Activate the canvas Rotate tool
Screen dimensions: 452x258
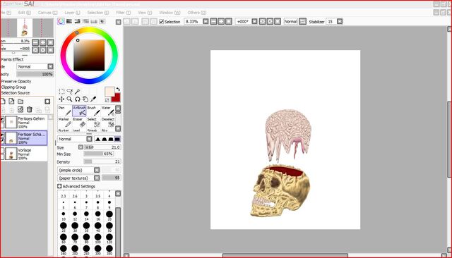(77, 99)
